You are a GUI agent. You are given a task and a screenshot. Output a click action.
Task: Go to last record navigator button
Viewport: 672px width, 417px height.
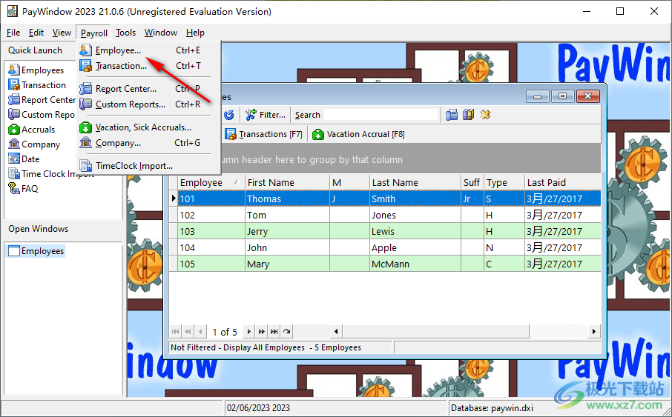pos(274,331)
